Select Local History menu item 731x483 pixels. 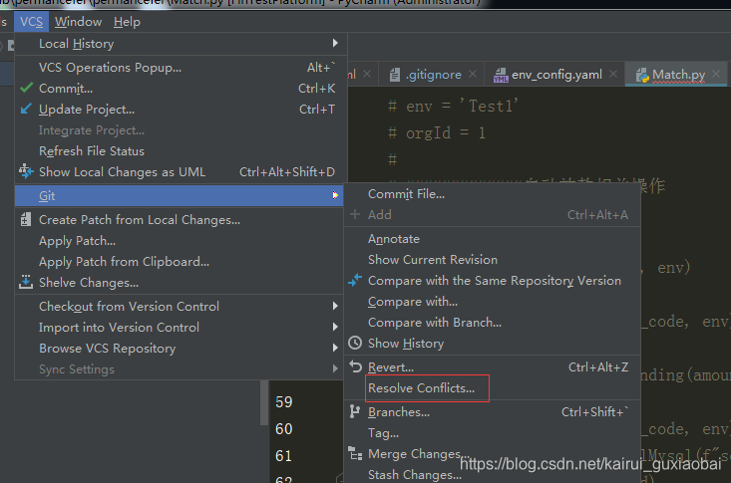(x=181, y=43)
